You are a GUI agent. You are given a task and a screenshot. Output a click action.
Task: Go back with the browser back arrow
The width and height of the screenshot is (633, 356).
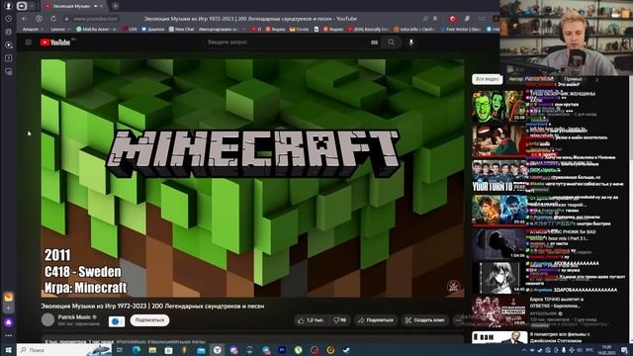pyautogui.click(x=25, y=19)
